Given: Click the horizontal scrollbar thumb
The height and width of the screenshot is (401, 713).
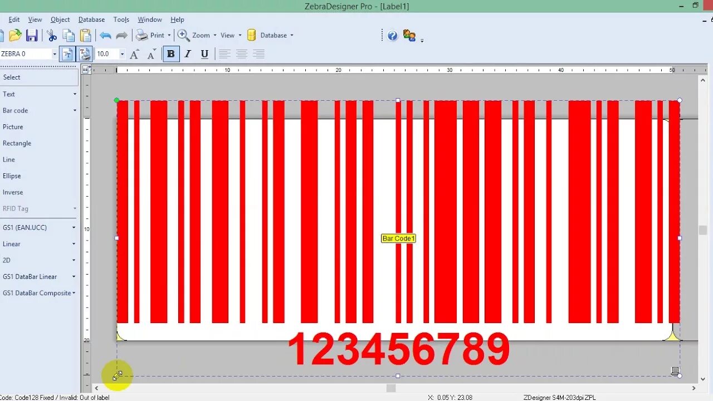Looking at the screenshot, I should click(391, 388).
